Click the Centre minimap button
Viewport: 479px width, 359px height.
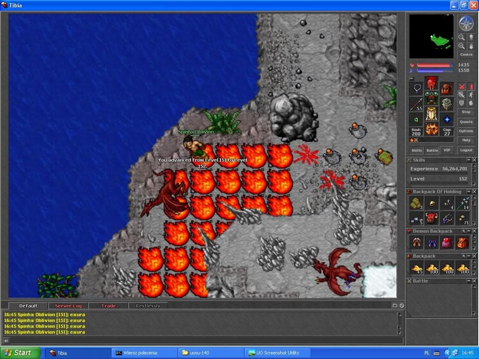click(x=466, y=55)
